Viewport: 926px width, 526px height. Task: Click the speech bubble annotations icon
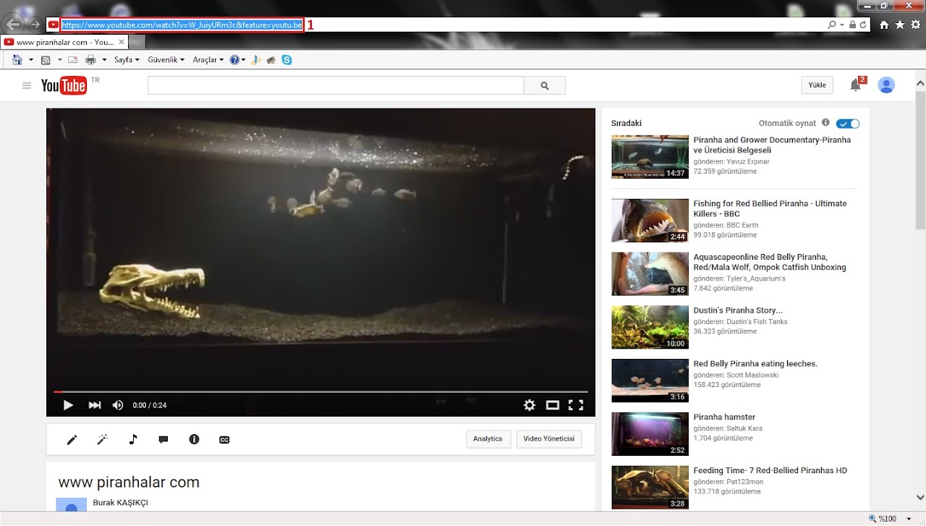163,439
